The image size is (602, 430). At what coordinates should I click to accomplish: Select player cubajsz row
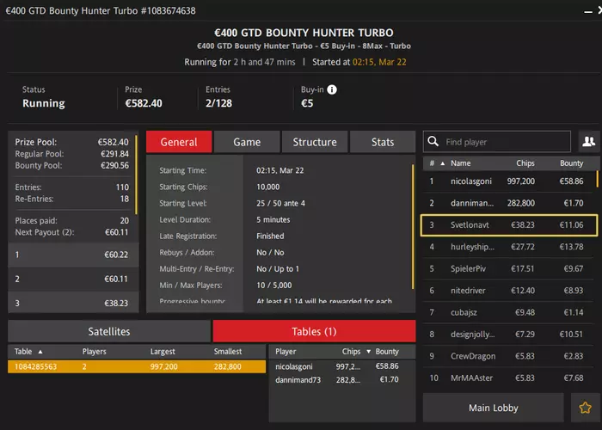509,312
